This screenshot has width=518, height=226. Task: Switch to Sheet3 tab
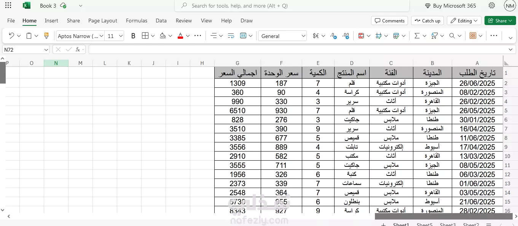448,224
